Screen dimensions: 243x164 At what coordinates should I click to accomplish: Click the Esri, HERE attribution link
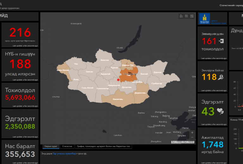[x=183, y=142]
